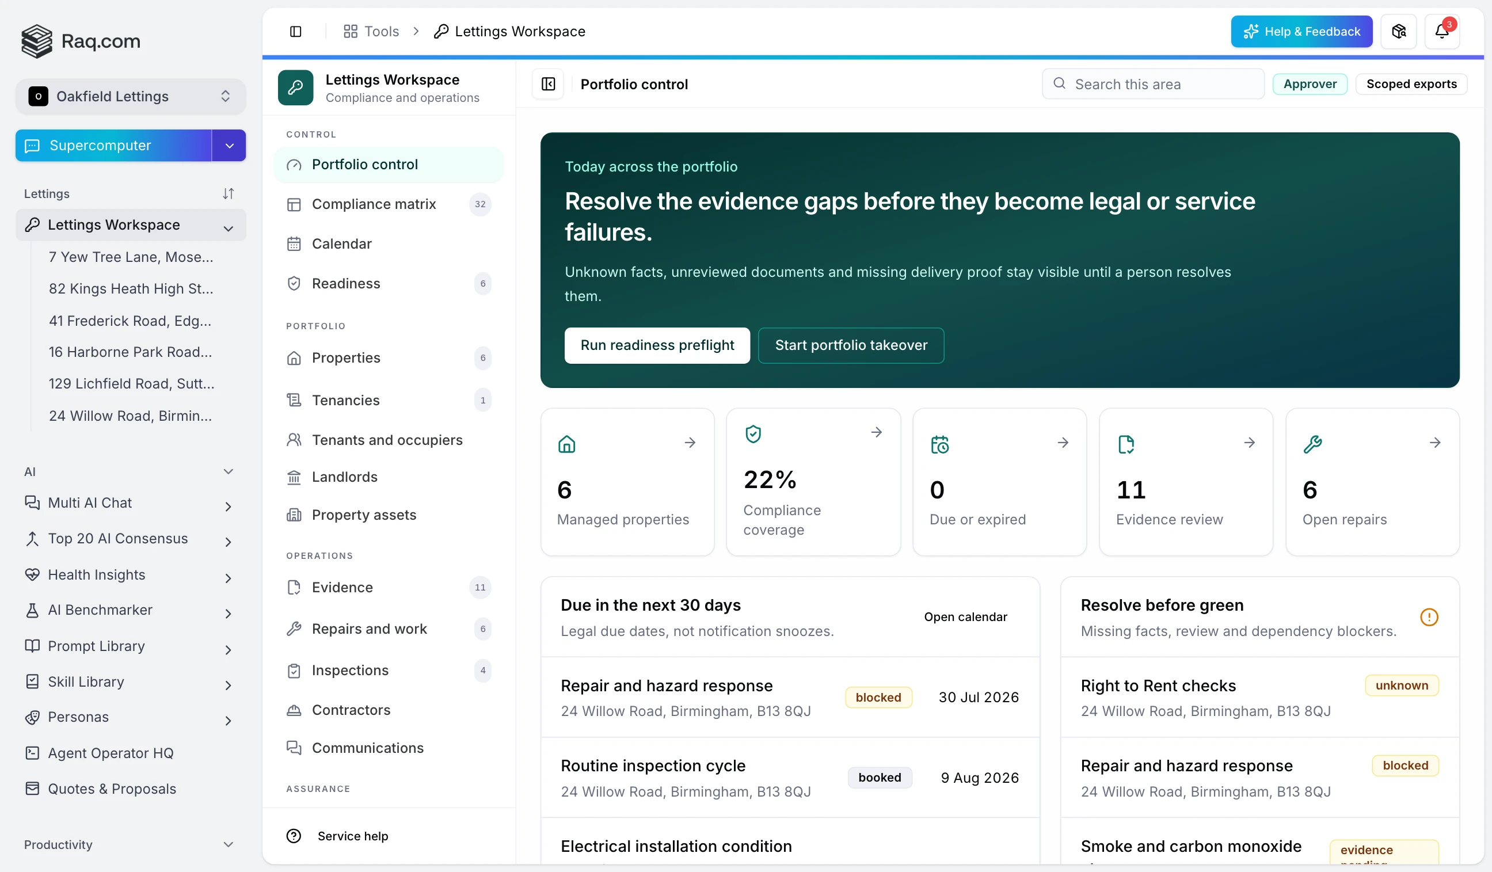Expand Multi AI Chat submenu
Screen dimensions: 1492x872
(228, 507)
